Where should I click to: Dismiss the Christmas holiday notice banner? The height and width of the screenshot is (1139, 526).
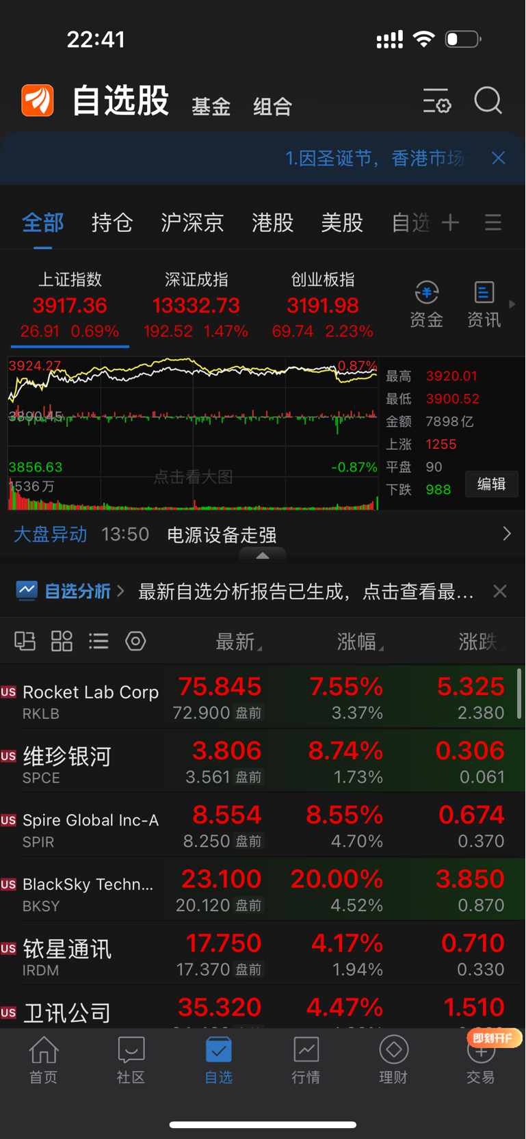tap(499, 158)
